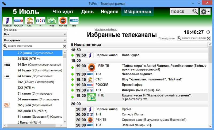The image size is (214, 130).
Task: Click Первый канал logo in 18:50 row
Action: (x=90, y=55)
